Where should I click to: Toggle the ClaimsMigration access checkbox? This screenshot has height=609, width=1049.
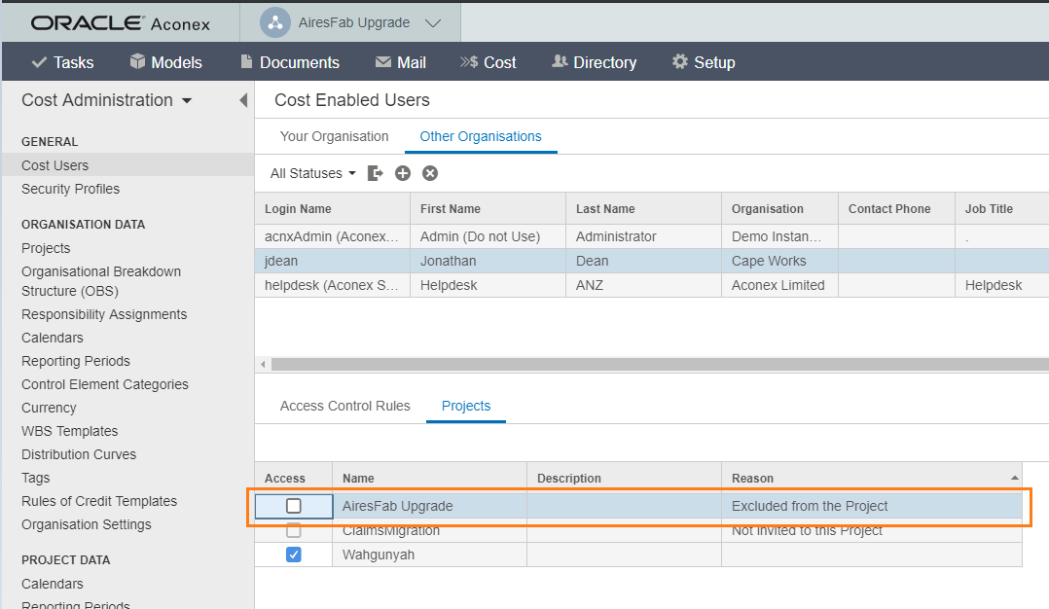(x=294, y=531)
